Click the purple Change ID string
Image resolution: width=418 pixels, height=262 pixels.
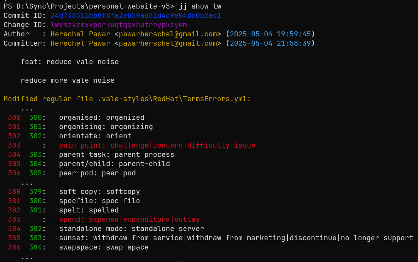pos(118,25)
